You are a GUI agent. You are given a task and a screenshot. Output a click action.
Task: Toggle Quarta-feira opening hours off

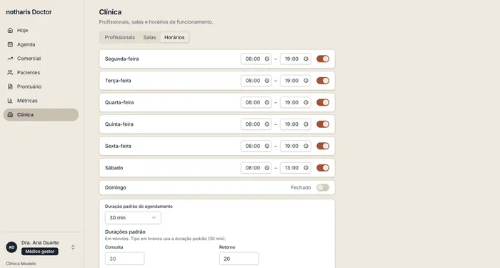click(323, 102)
